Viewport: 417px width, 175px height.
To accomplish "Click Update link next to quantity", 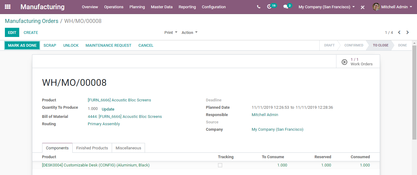I will (x=108, y=109).
